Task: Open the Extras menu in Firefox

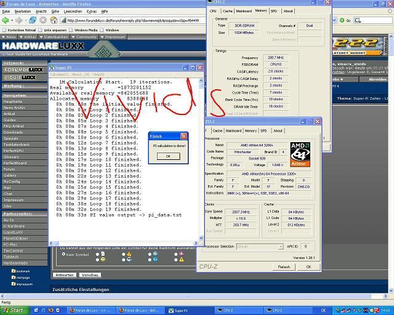Action: 92,11
